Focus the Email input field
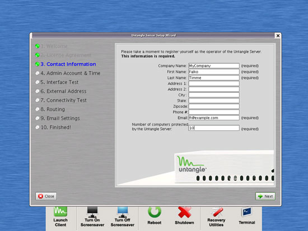The height and width of the screenshot is (231, 308). [214, 118]
